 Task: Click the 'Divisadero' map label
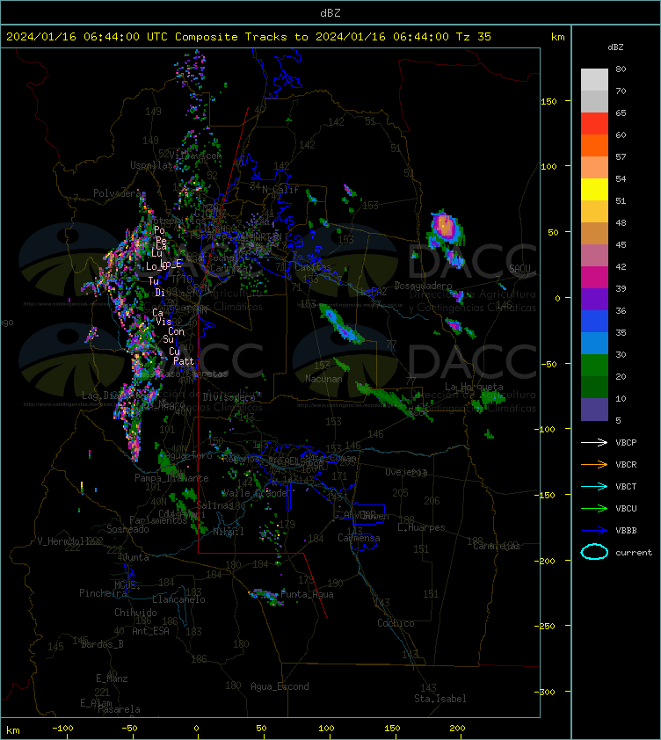pos(229,397)
